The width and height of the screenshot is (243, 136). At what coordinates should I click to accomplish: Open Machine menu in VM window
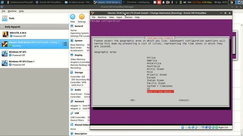click(102, 17)
